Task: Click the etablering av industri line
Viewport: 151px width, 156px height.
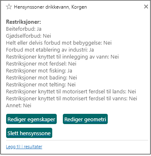Action: tap(50, 50)
